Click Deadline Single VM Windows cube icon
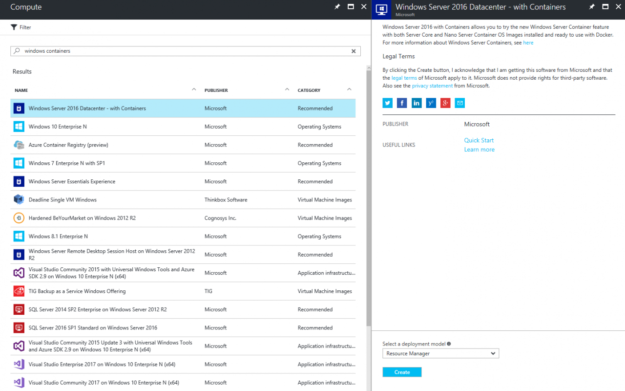 [19, 199]
